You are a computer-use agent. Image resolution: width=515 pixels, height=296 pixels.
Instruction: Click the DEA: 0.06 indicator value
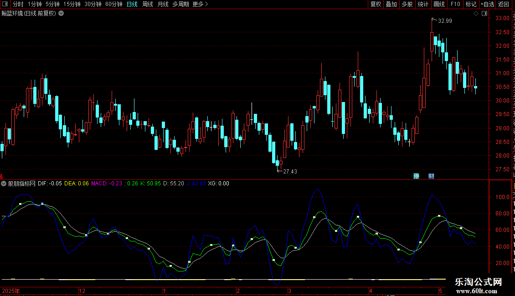(x=77, y=184)
